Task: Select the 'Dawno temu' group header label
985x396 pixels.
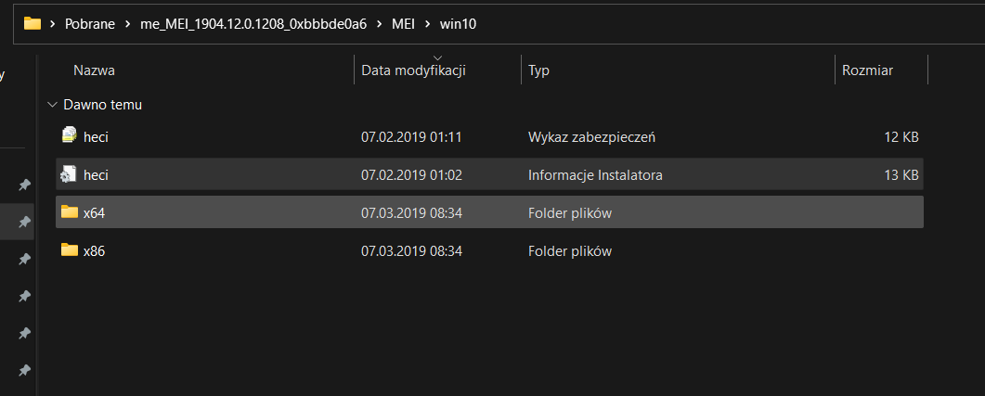Action: click(102, 105)
